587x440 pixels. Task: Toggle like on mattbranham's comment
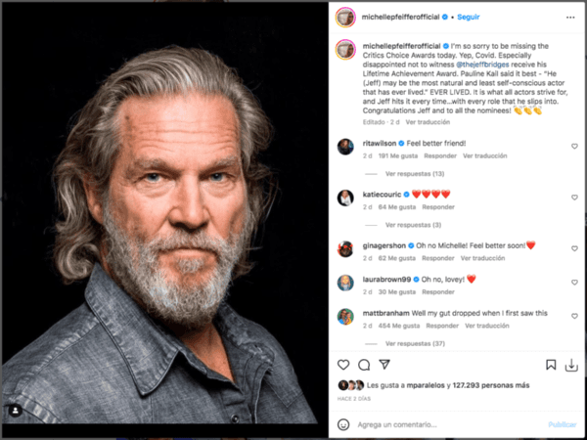[x=574, y=316]
